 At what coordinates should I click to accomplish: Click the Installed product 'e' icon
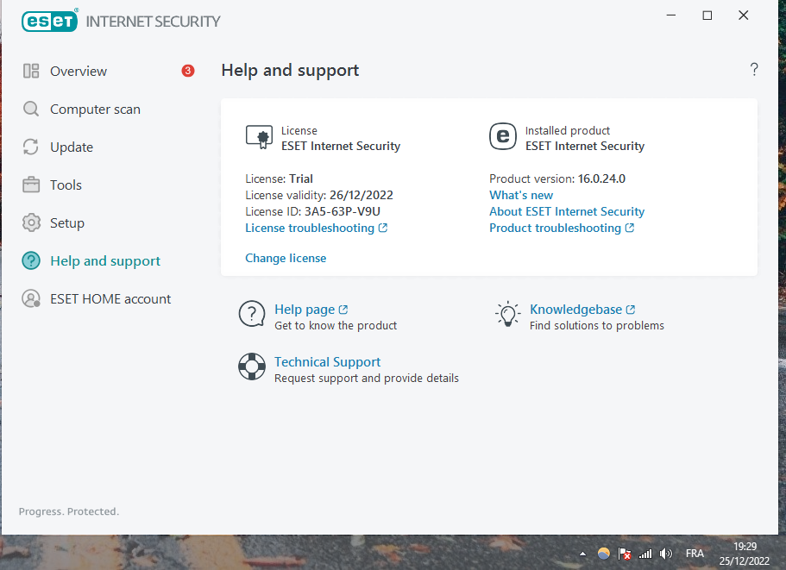(x=503, y=136)
